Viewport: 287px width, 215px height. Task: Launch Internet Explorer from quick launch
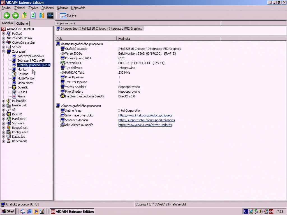coord(29,212)
